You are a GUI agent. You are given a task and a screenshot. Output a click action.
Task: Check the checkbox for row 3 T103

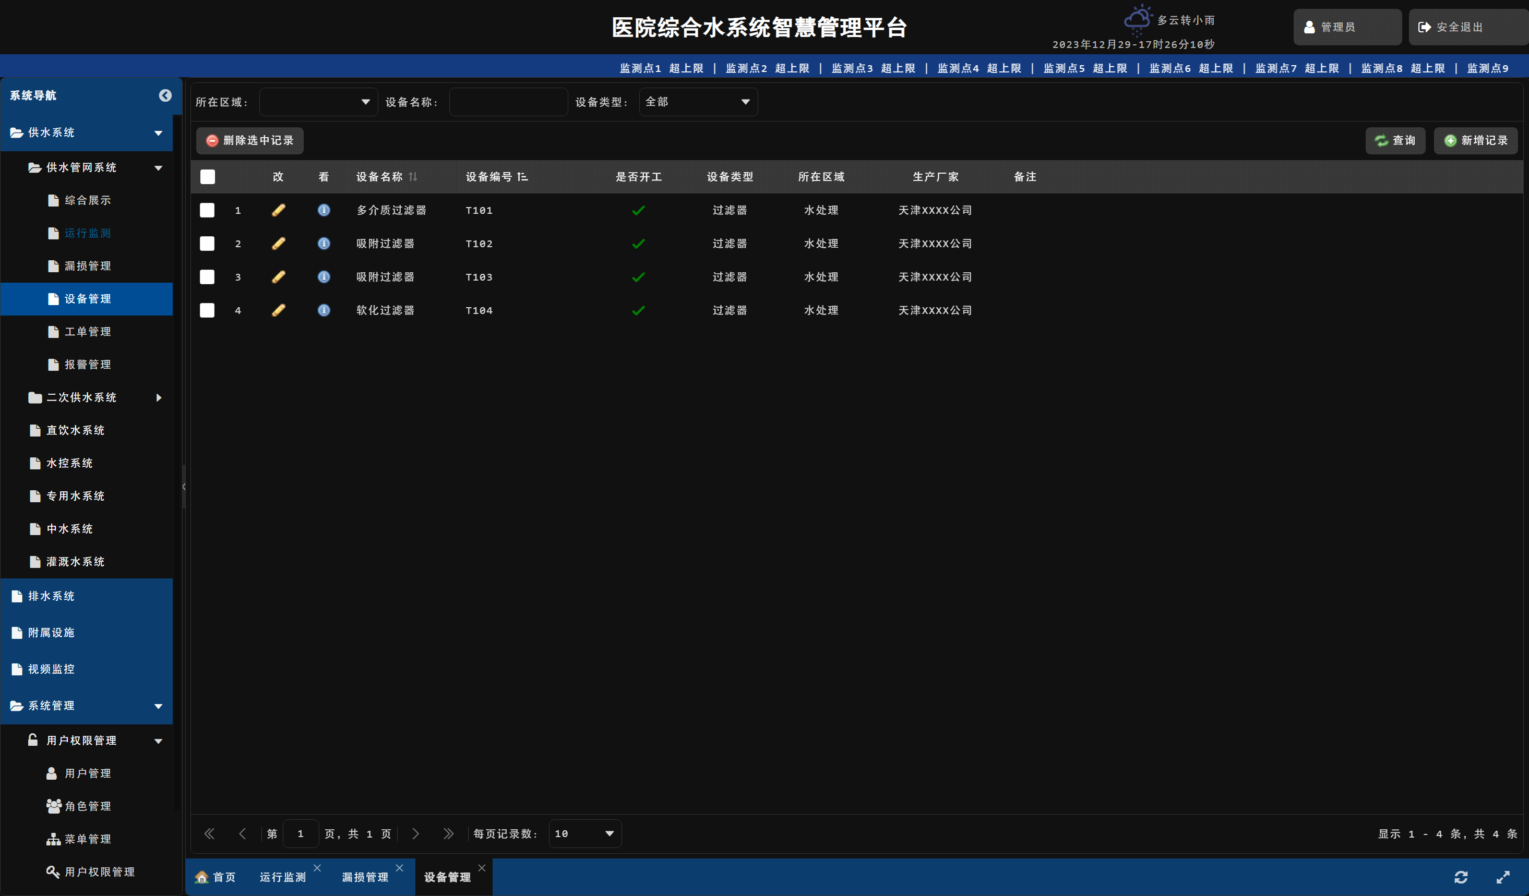[x=208, y=277]
